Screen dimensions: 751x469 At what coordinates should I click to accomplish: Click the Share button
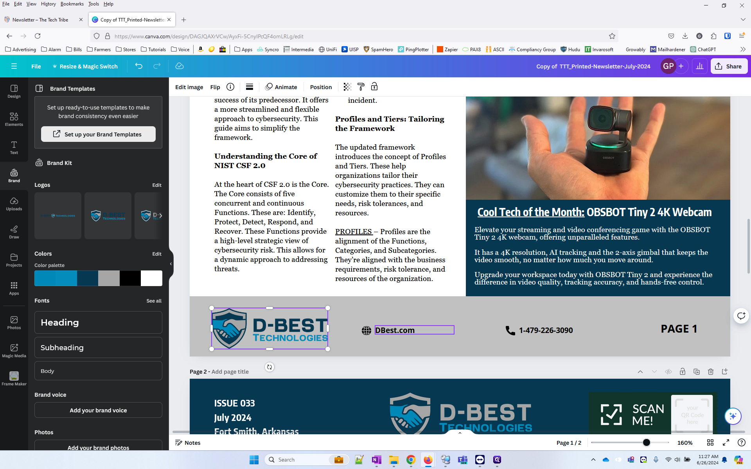tap(729, 66)
